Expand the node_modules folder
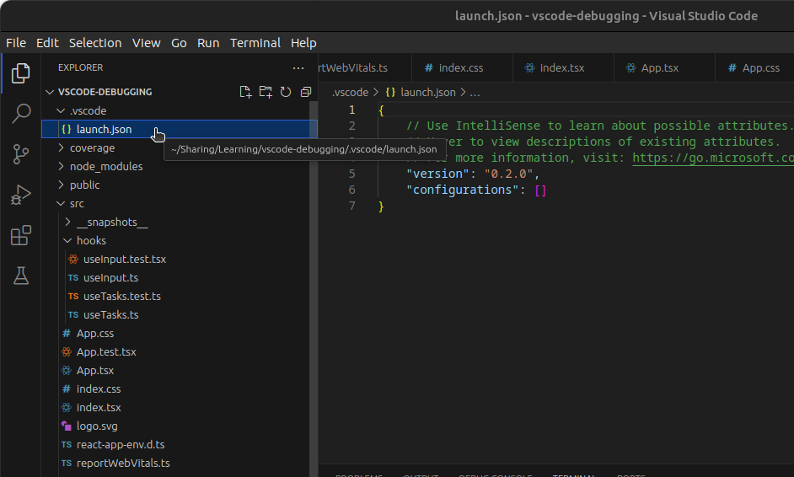The width and height of the screenshot is (794, 477). coord(105,166)
